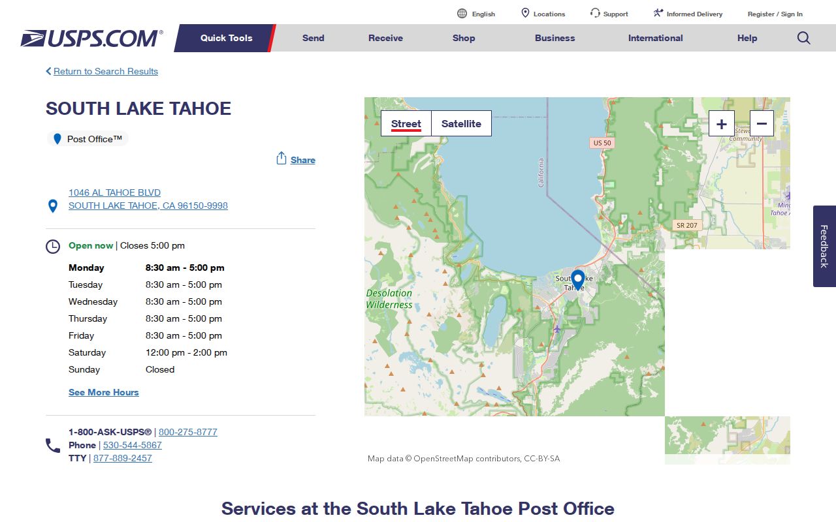The width and height of the screenshot is (836, 522).
Task: Open the Quick Tools menu
Action: 225,38
